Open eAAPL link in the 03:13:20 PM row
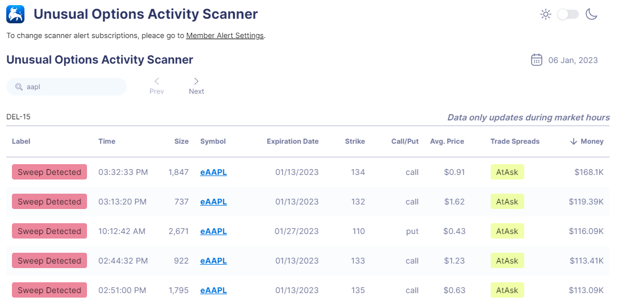Screen dimensions: 618x305 point(213,202)
